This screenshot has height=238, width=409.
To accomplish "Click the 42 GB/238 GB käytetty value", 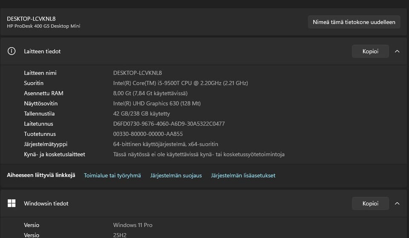I will click(x=141, y=114).
